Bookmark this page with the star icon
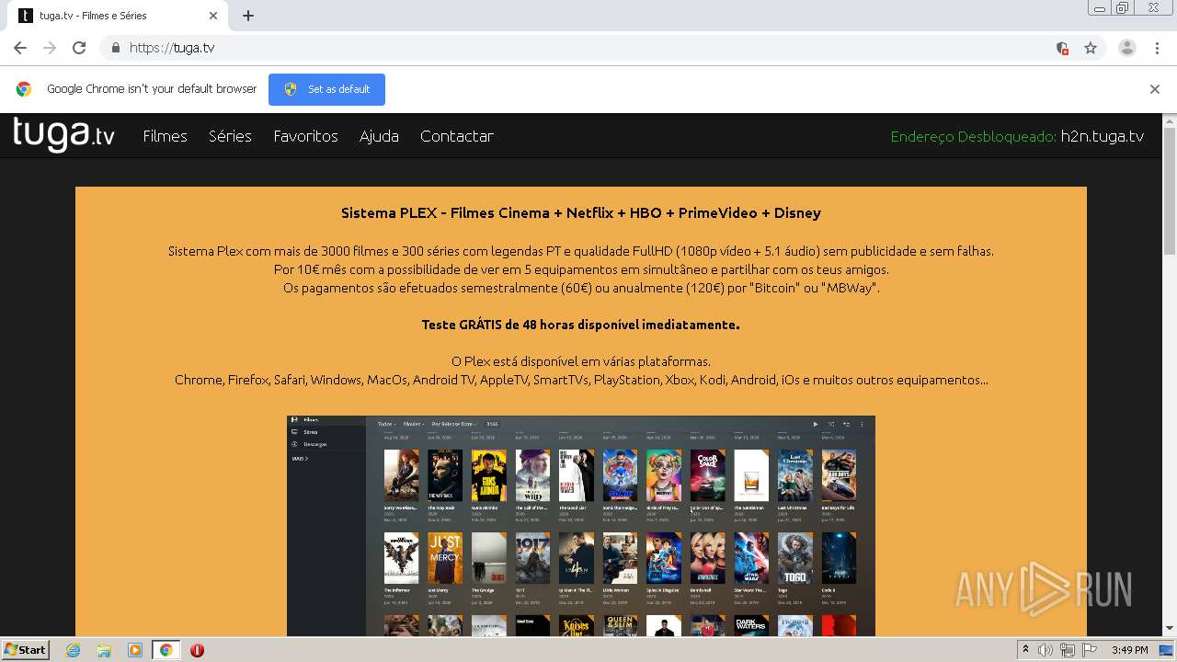Viewport: 1177px width, 662px height. point(1091,48)
